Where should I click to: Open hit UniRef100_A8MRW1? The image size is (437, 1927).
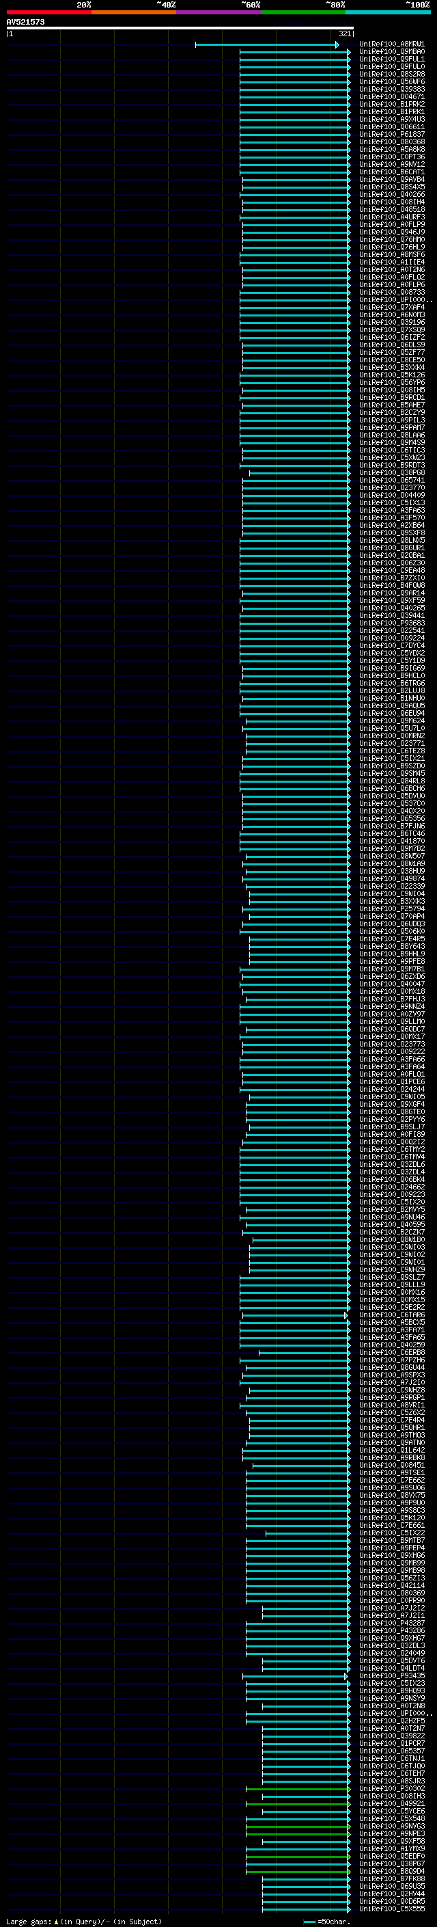(392, 44)
